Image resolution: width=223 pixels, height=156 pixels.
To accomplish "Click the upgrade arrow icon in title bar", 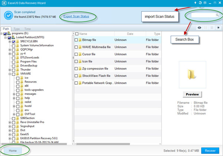I will pyautogui.click(x=195, y=3).
